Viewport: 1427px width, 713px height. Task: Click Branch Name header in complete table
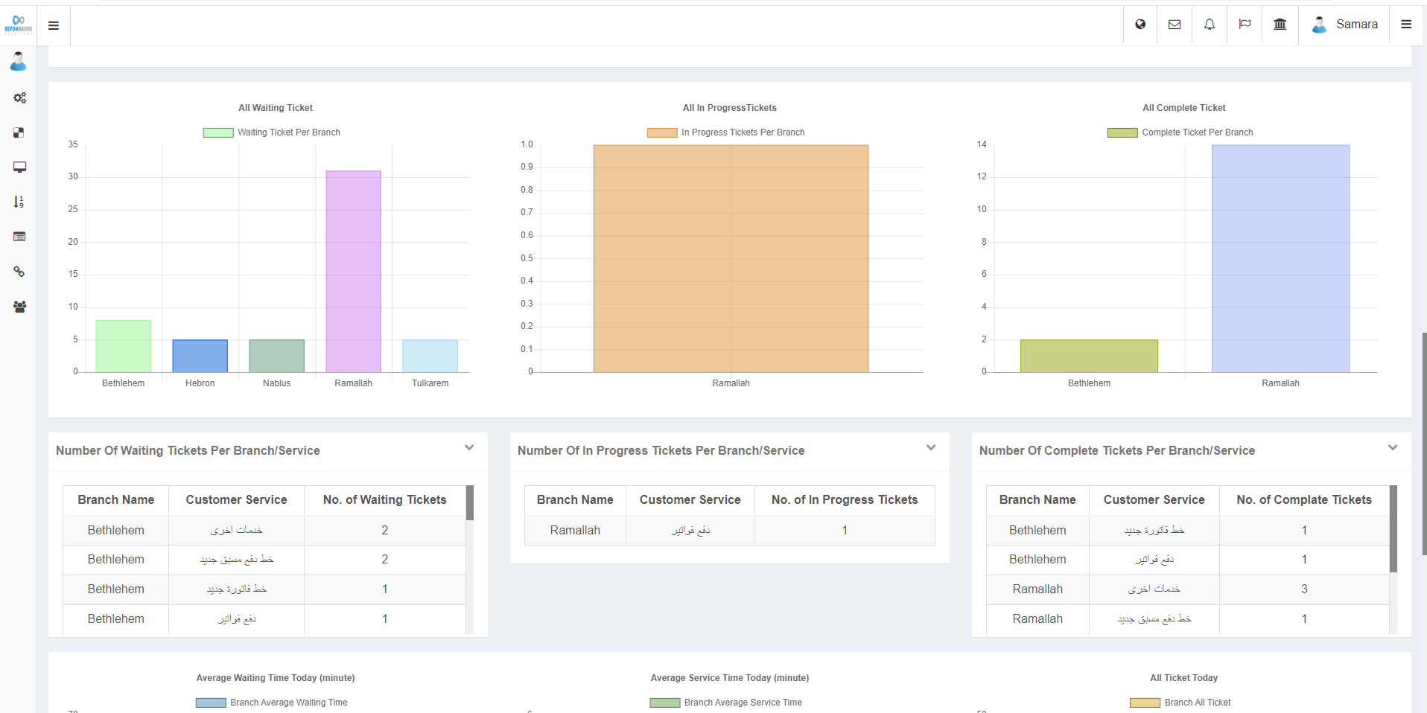point(1037,500)
